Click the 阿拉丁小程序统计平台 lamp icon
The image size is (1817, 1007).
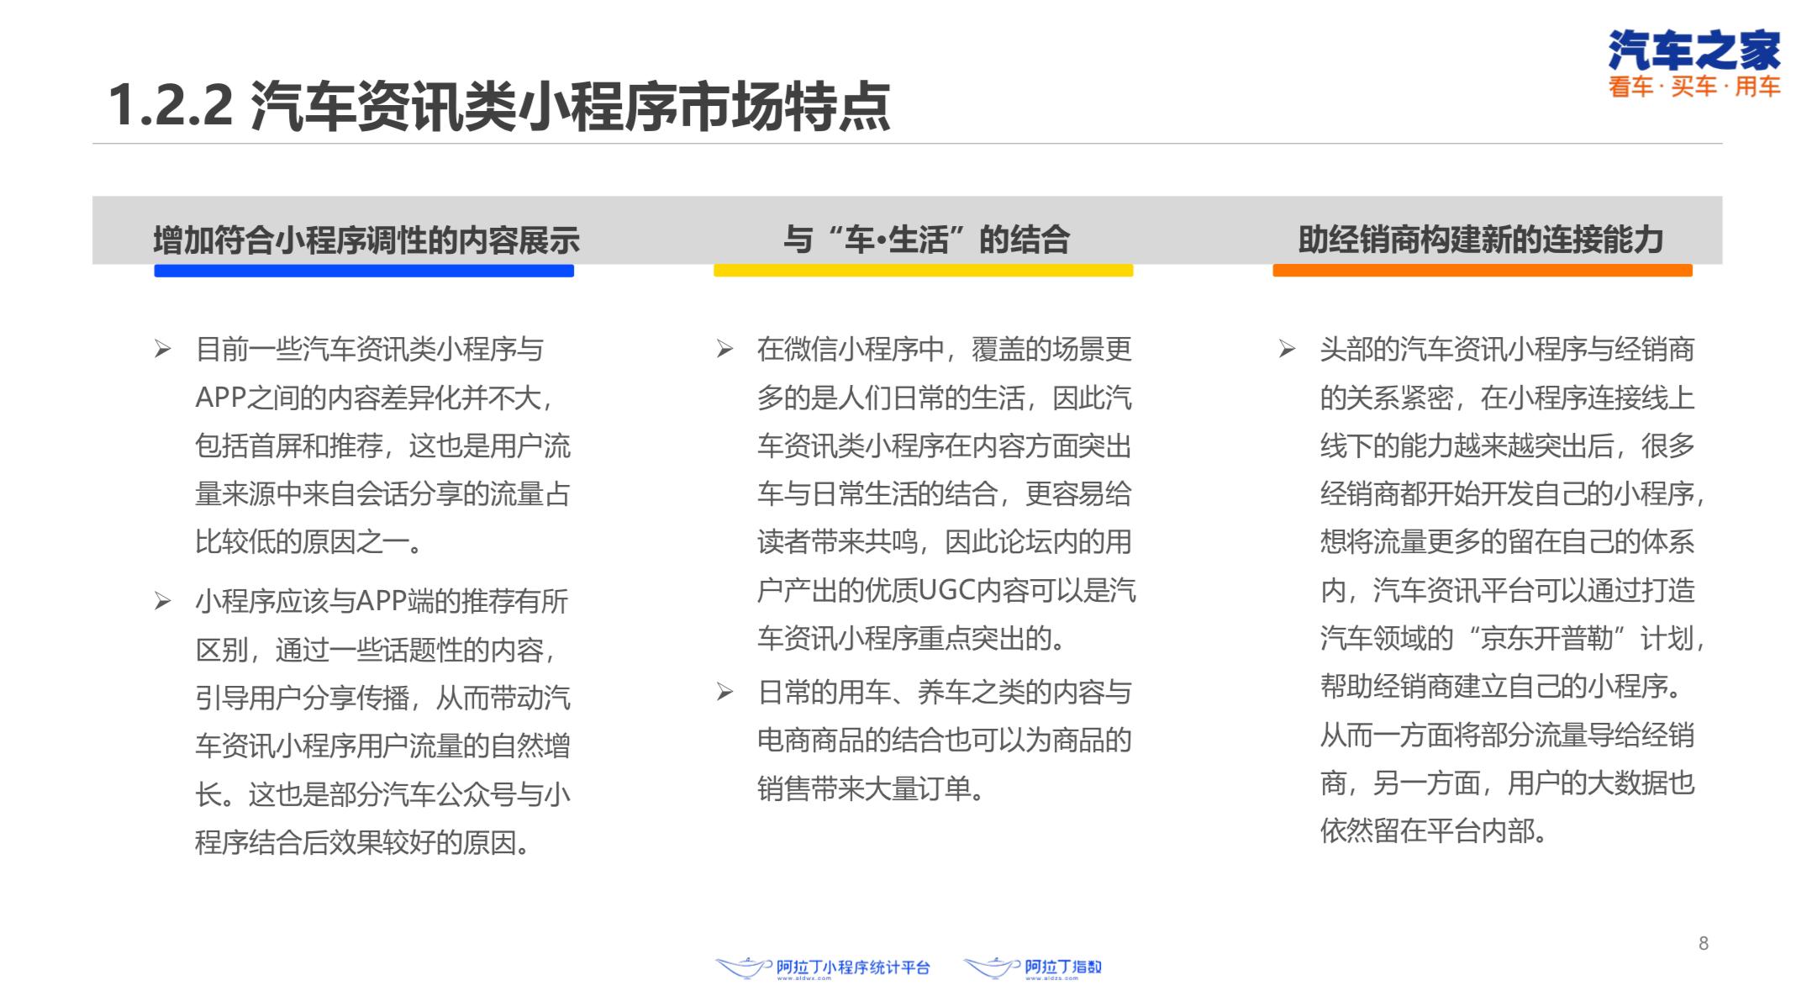[x=742, y=967]
